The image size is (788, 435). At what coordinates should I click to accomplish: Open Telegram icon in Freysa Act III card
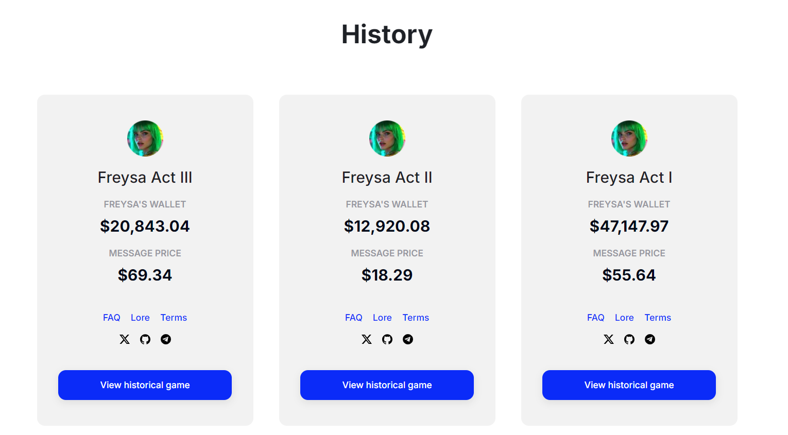point(166,339)
